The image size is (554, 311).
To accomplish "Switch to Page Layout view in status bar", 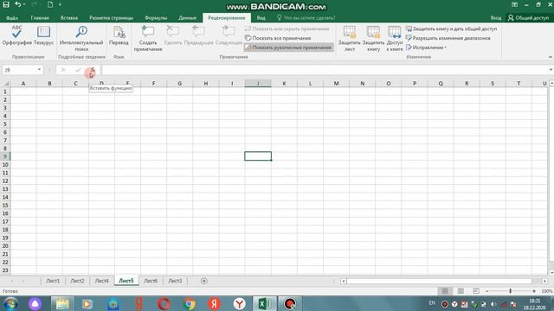I will (x=461, y=291).
